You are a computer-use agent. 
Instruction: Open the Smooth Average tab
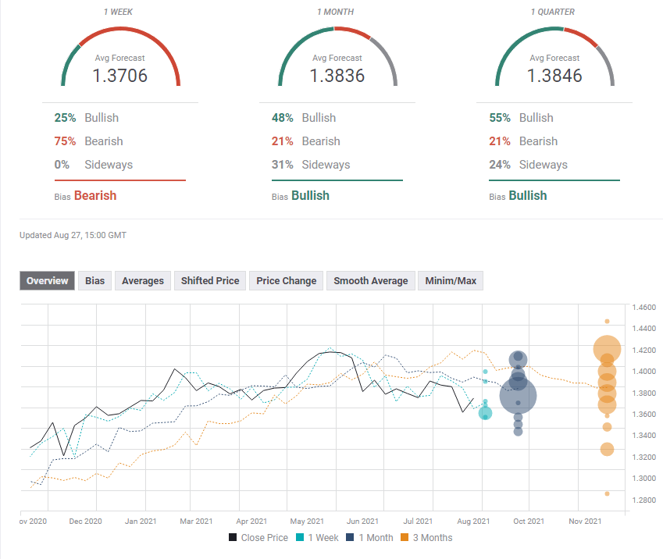pos(370,281)
